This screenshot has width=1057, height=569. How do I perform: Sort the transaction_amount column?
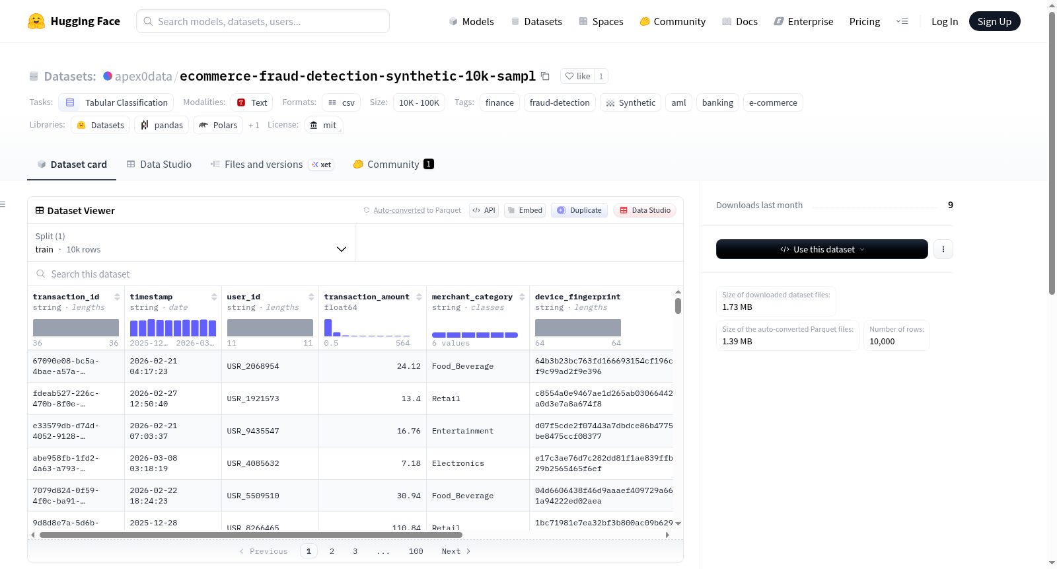pos(419,297)
